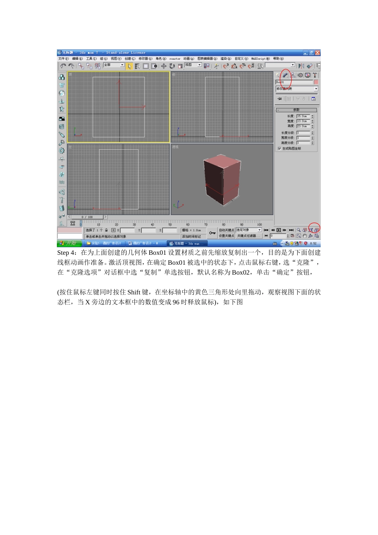Open the Create command panel tab

(278, 75)
